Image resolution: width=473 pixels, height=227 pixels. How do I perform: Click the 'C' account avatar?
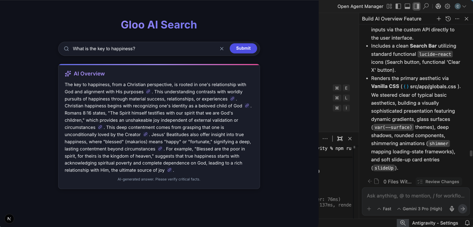(x=458, y=6)
